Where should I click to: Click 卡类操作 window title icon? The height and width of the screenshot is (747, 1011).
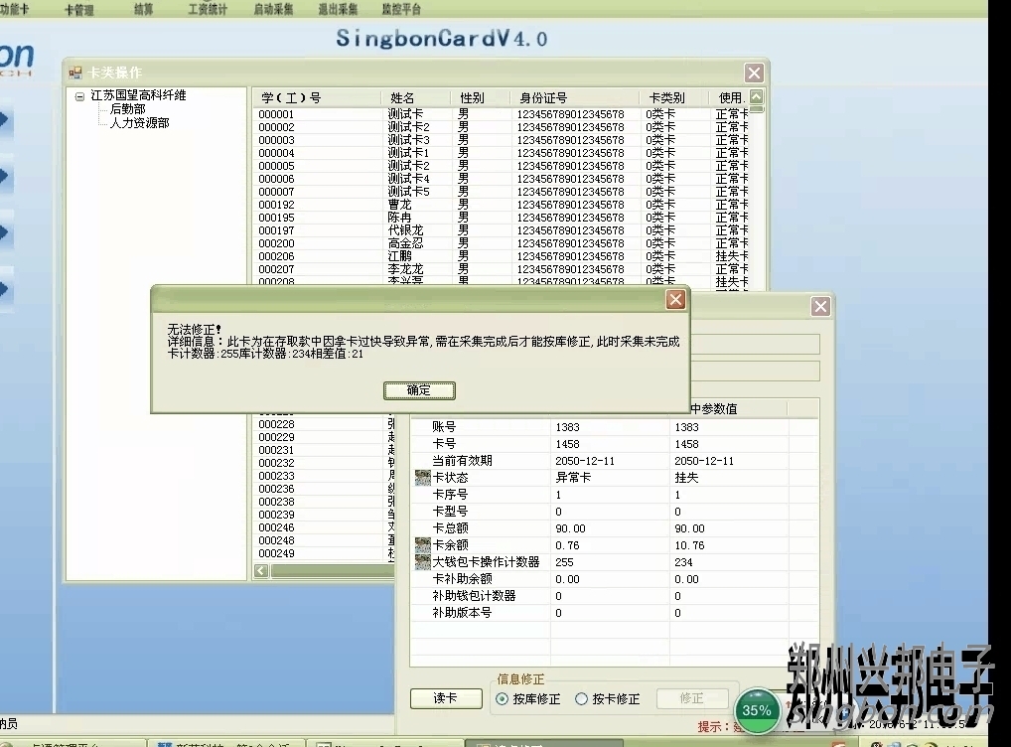(x=75, y=73)
